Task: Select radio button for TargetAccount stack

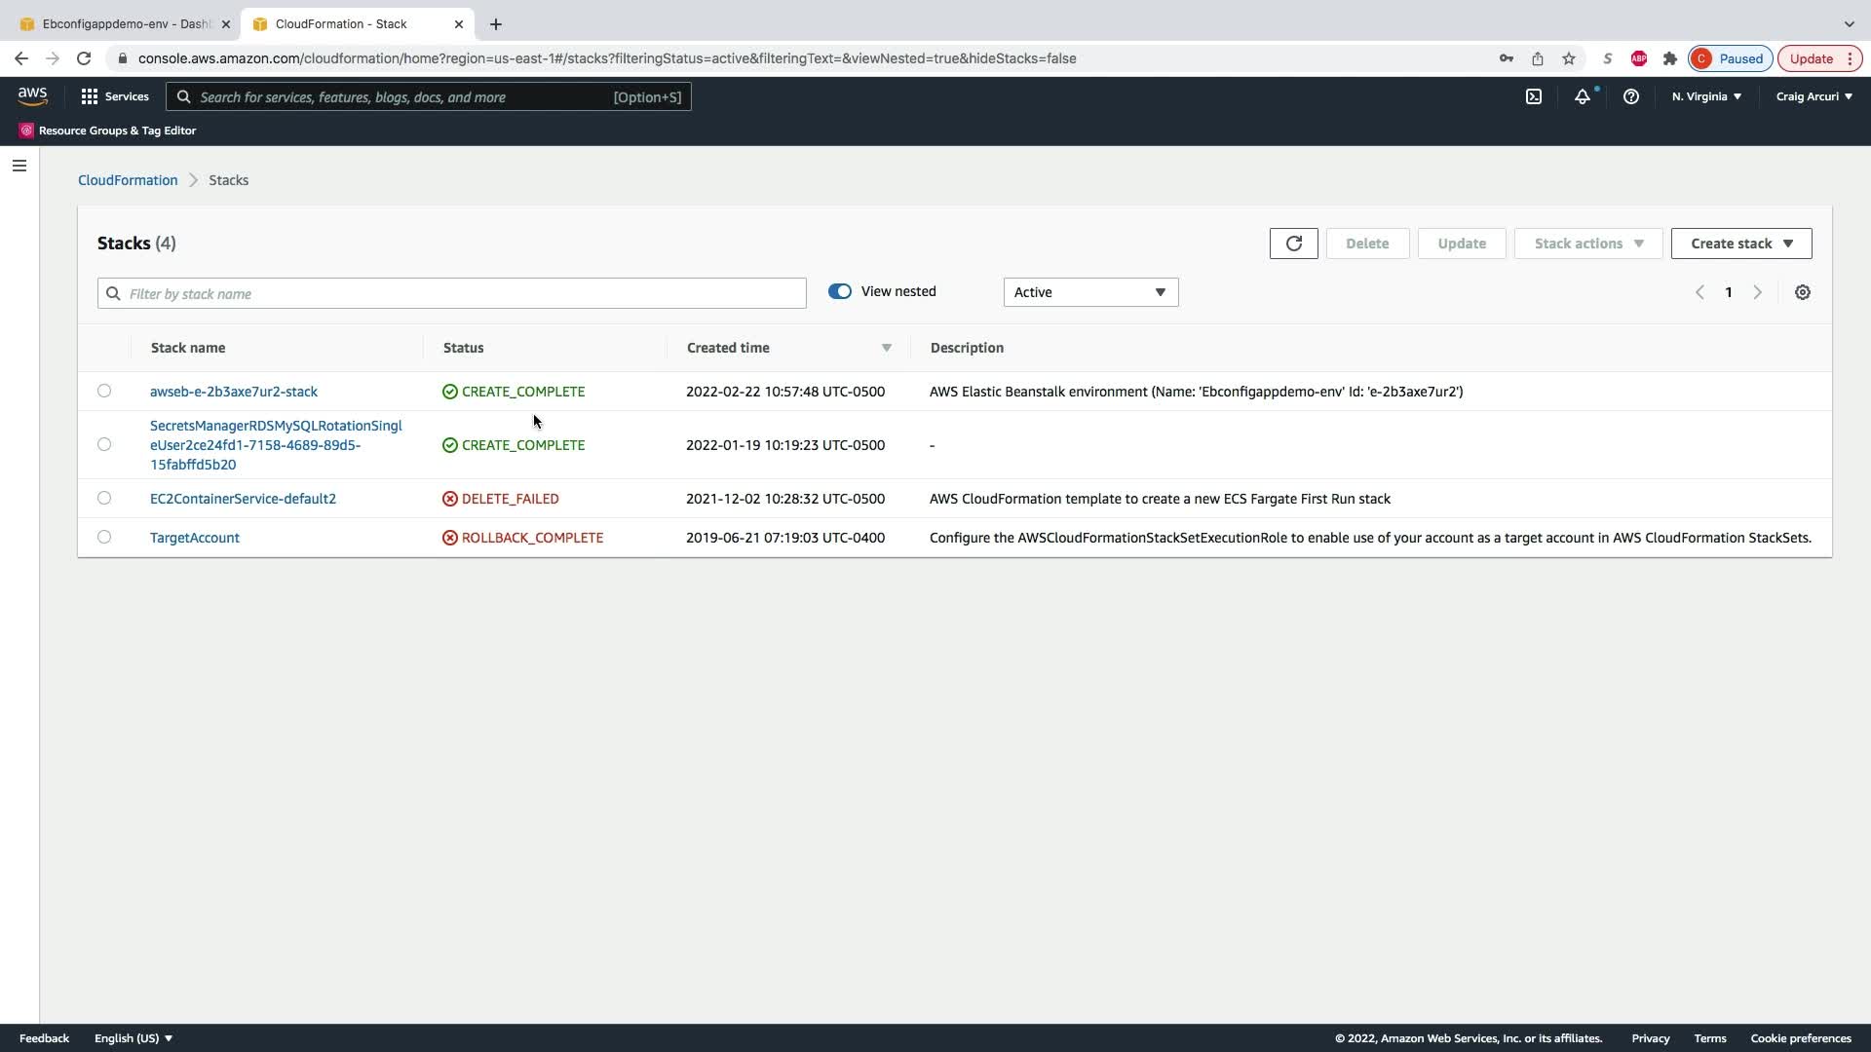Action: (x=104, y=537)
